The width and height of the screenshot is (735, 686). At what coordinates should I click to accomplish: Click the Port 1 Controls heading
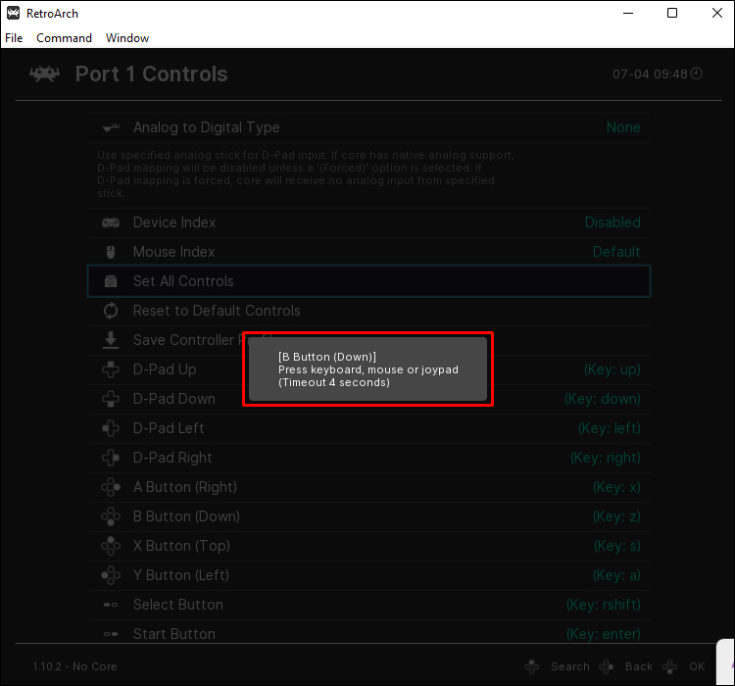(x=151, y=74)
